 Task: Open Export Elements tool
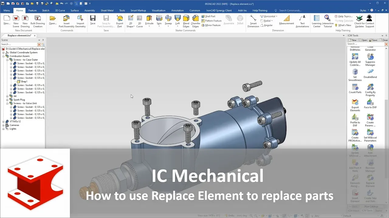355,105
